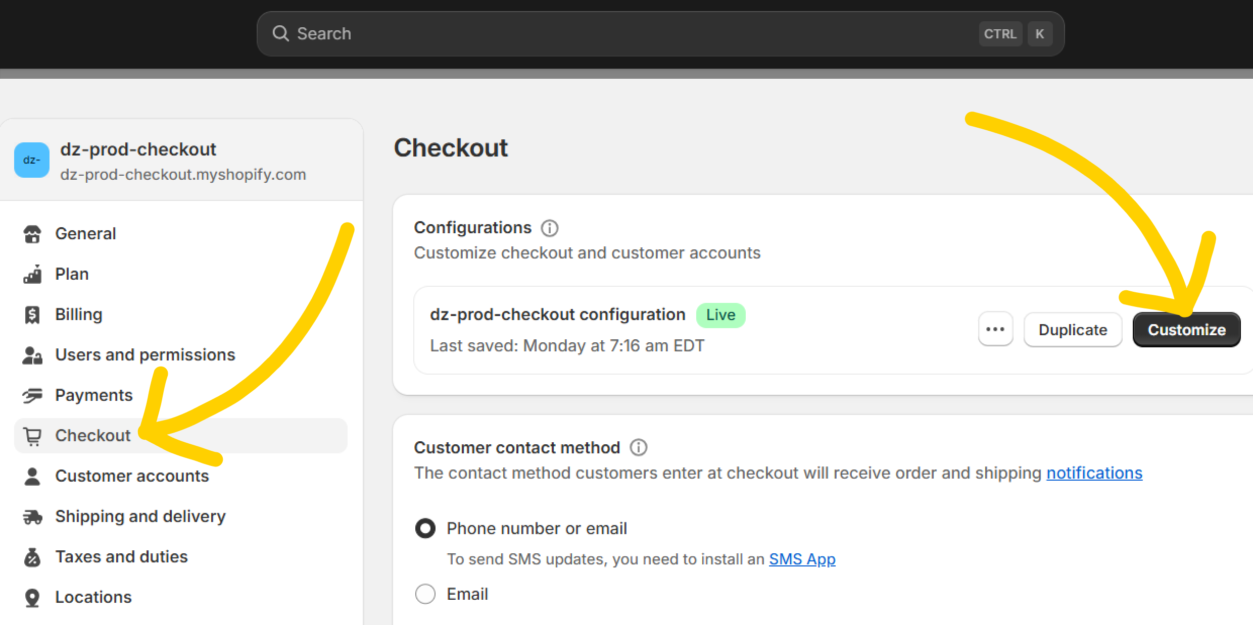Click the K shortcut key badge

coord(1040,34)
